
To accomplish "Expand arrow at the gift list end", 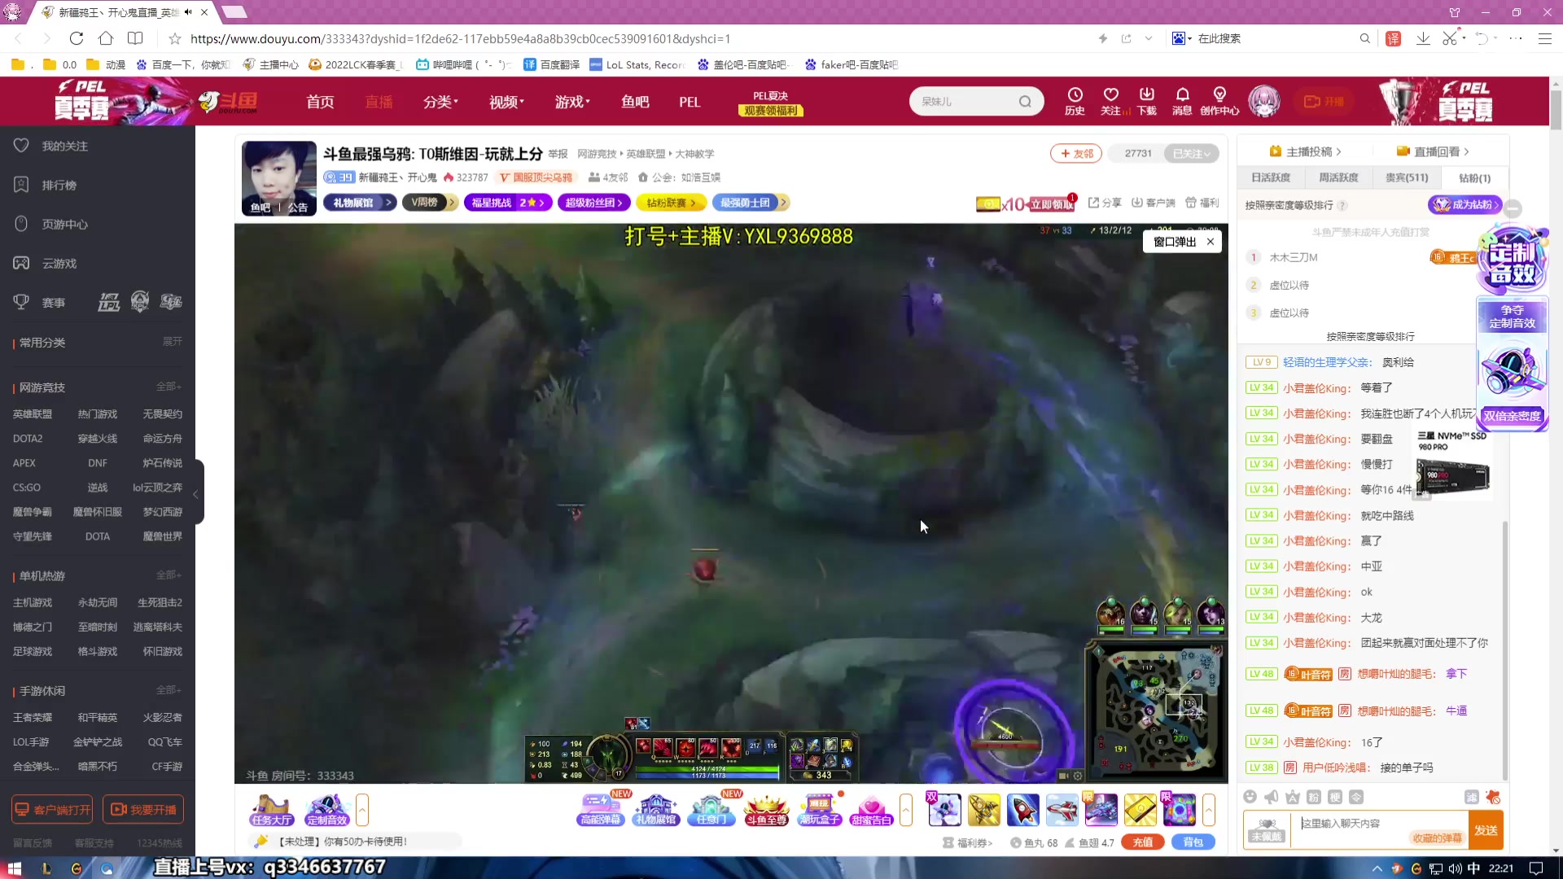I will click(1209, 810).
